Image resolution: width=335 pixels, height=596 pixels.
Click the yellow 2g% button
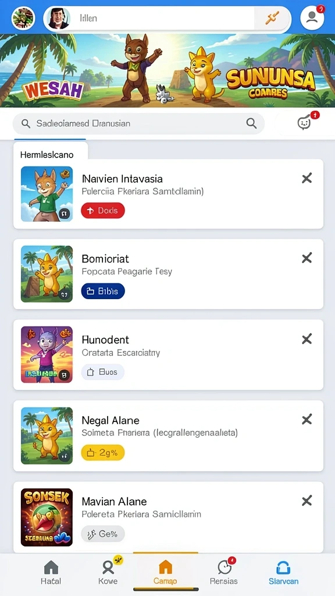pos(103,452)
